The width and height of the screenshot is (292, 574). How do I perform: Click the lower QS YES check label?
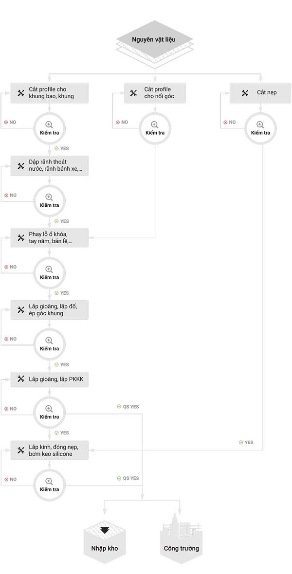pyautogui.click(x=128, y=478)
